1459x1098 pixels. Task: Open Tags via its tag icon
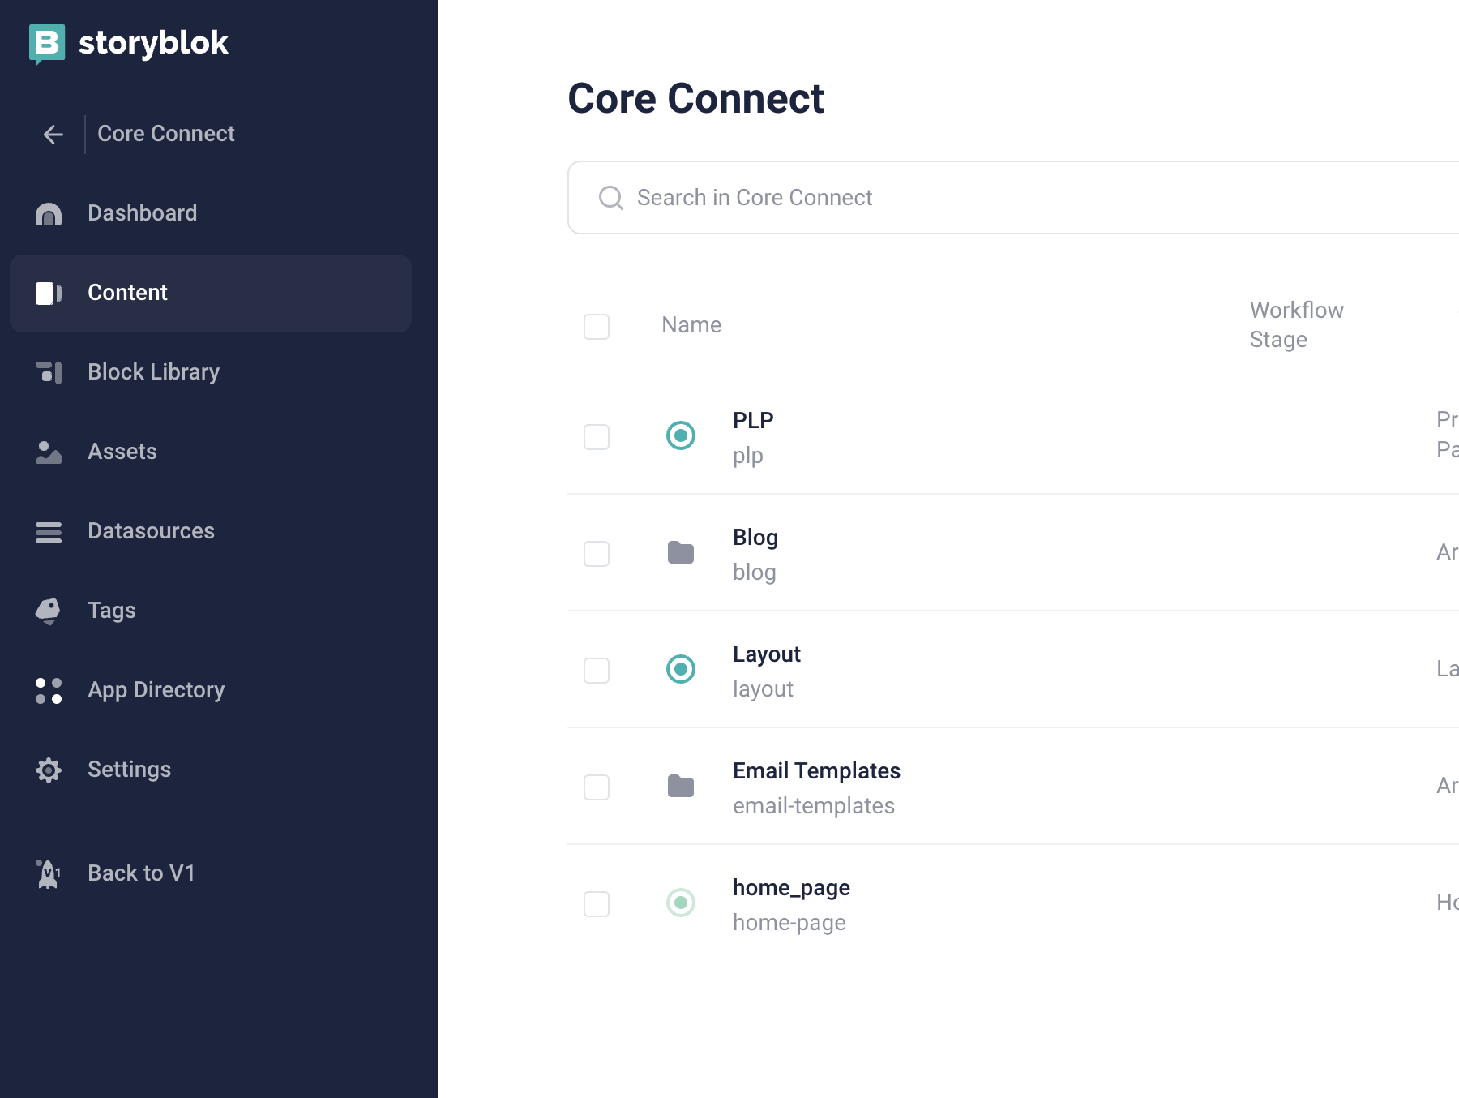[49, 611]
